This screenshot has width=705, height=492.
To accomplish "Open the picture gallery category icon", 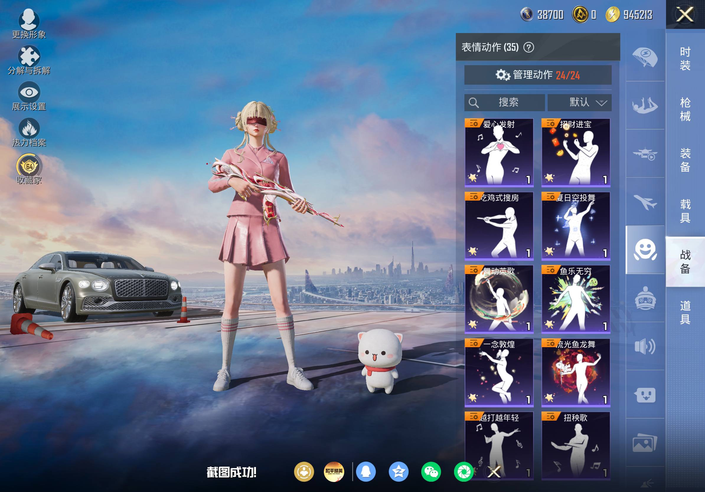I will [645, 443].
